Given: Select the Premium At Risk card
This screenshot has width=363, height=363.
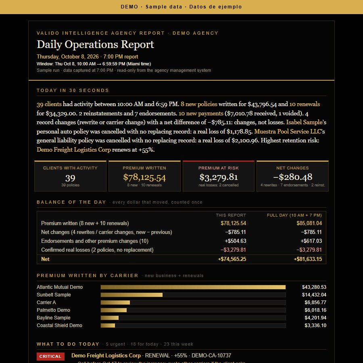Looking at the screenshot, I should point(219,176).
